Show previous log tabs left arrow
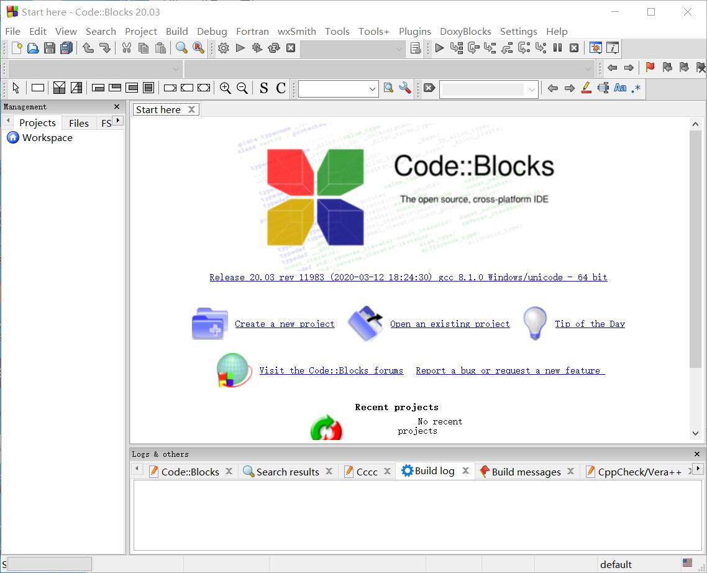The width and height of the screenshot is (707, 573). click(137, 469)
